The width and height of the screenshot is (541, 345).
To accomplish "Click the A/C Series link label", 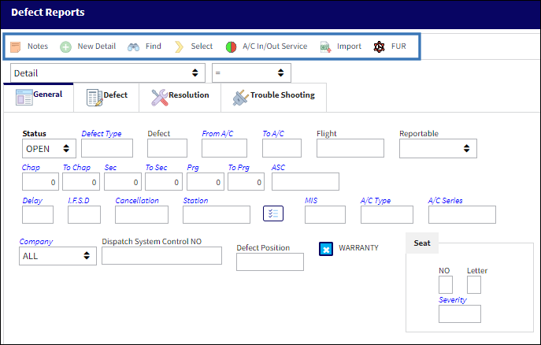I will (x=445, y=200).
